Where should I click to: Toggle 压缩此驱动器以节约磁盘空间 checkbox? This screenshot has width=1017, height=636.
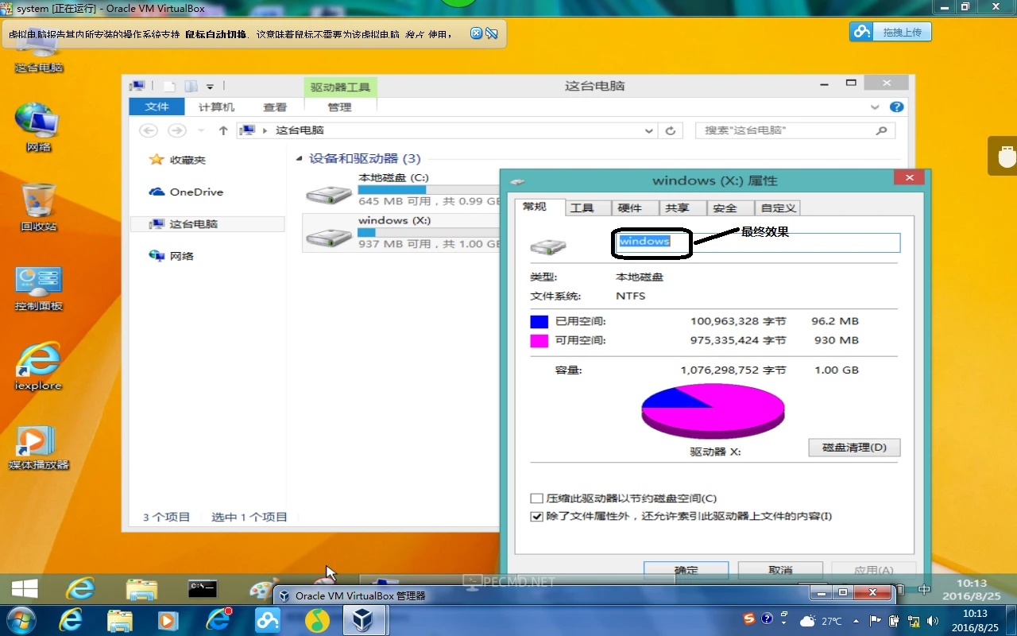(536, 498)
